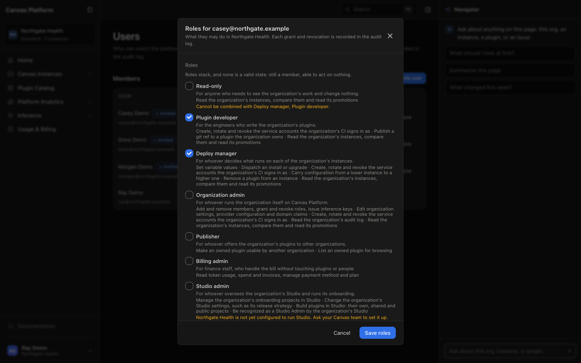Uncheck the Plugin developer role
The image size is (581, 363).
tap(189, 117)
